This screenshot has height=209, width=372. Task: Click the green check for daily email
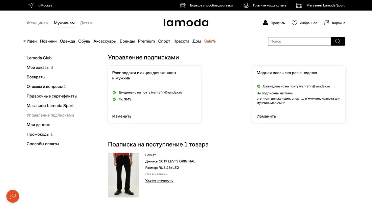click(114, 92)
